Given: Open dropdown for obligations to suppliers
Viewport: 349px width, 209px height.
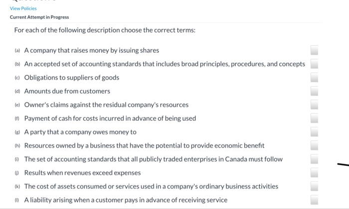Looking at the screenshot, I should point(314,78).
